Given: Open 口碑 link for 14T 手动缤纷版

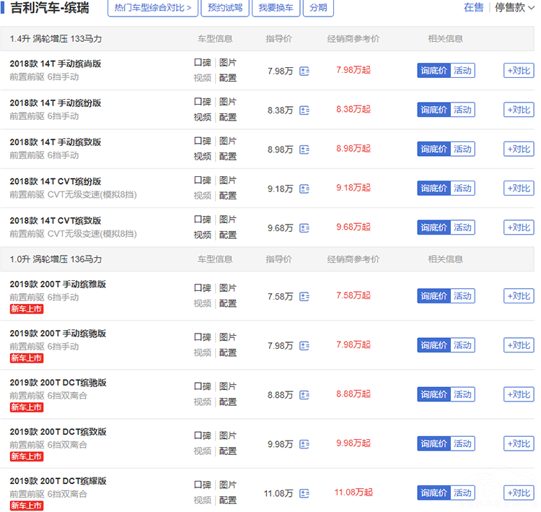Looking at the screenshot, I should (202, 102).
